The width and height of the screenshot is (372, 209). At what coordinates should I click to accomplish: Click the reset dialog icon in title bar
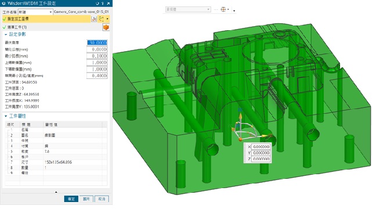pos(97,3)
